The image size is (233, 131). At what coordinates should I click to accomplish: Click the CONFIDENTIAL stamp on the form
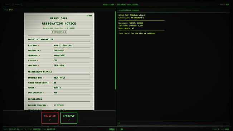pos(59,32)
